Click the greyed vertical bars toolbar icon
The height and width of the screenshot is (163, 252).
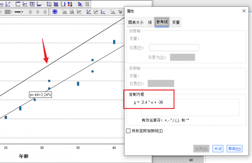pos(87,4)
